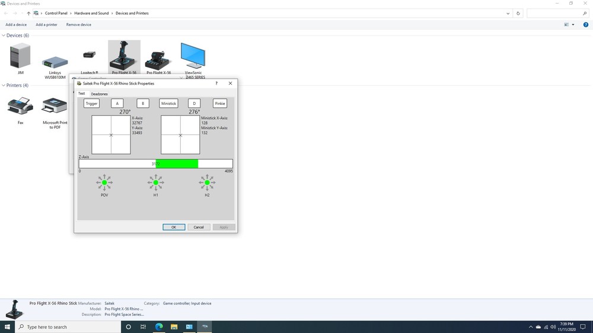
Task: Click the Devices and Printers breadcrumb
Action: coord(132,13)
